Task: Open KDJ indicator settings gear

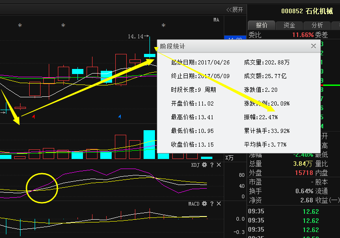Action: (x=204, y=165)
